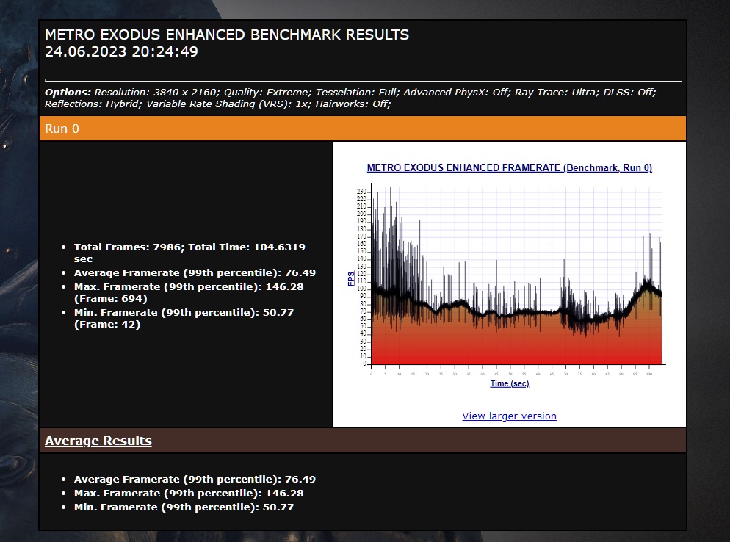Click the 24.06.2023 benchmark timestamp
This screenshot has height=542, width=730.
121,52
